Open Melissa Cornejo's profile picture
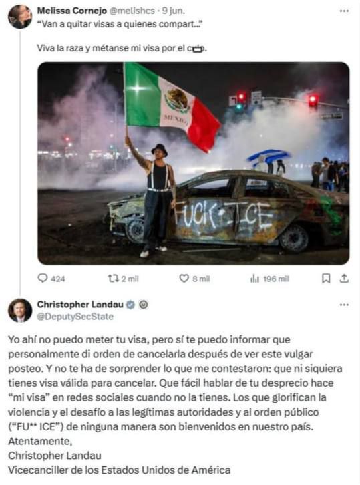 tap(20, 17)
